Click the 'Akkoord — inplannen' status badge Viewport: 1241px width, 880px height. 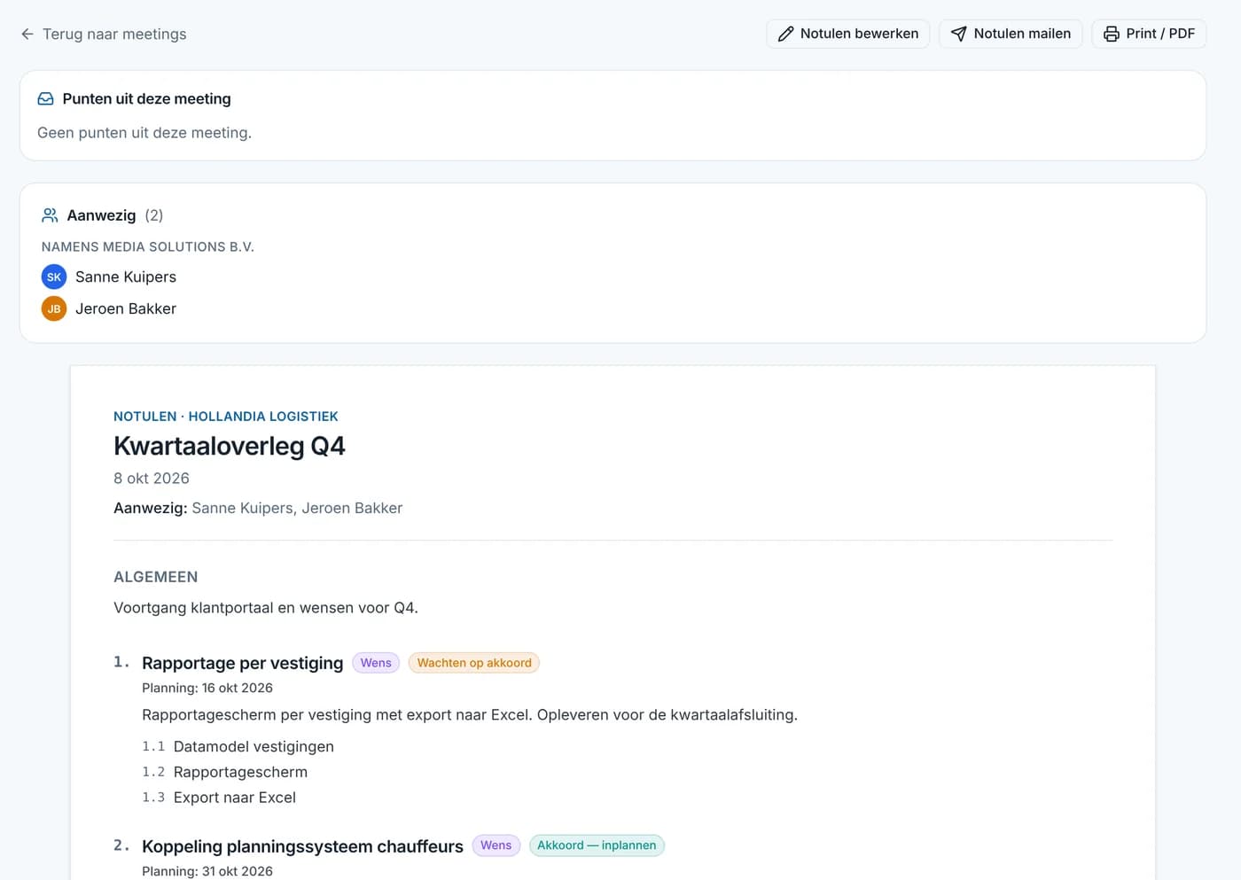[597, 845]
